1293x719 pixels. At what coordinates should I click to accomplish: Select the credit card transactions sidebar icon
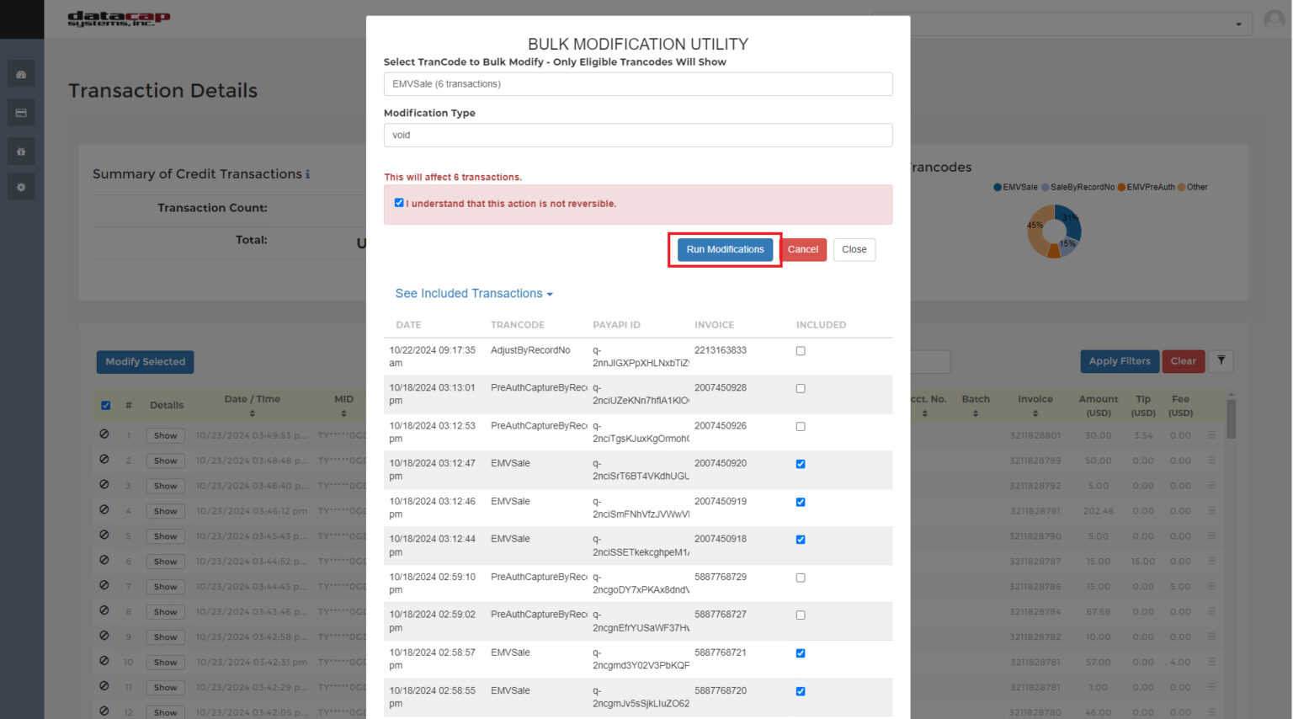coord(21,112)
